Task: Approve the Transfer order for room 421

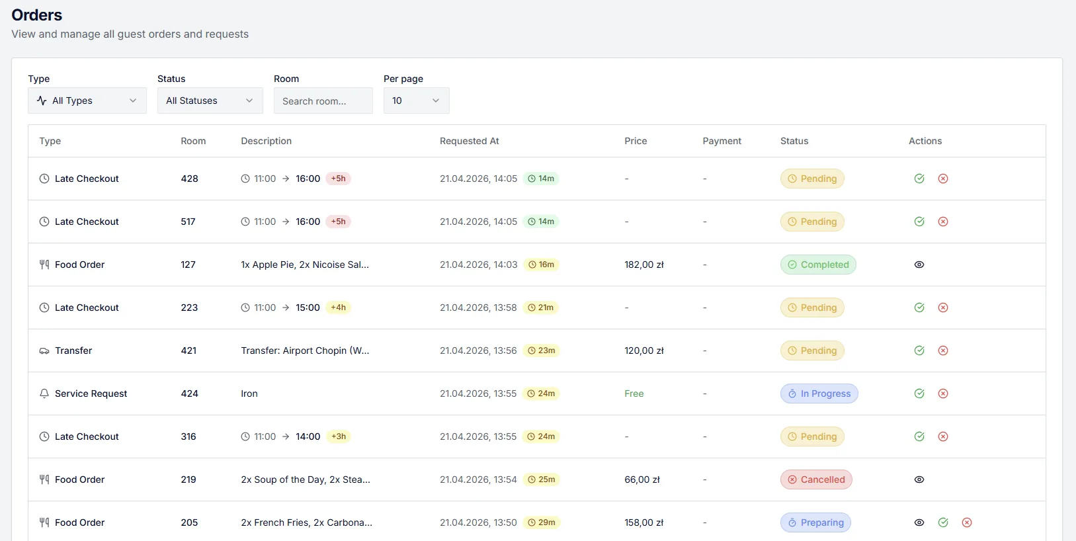Action: pos(919,351)
